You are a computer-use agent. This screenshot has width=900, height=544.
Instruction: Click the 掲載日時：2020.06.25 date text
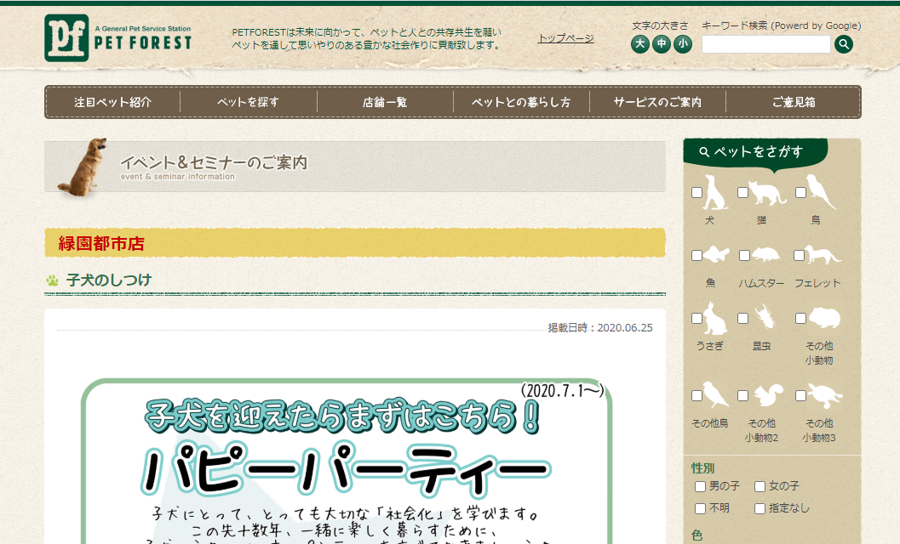[599, 328]
